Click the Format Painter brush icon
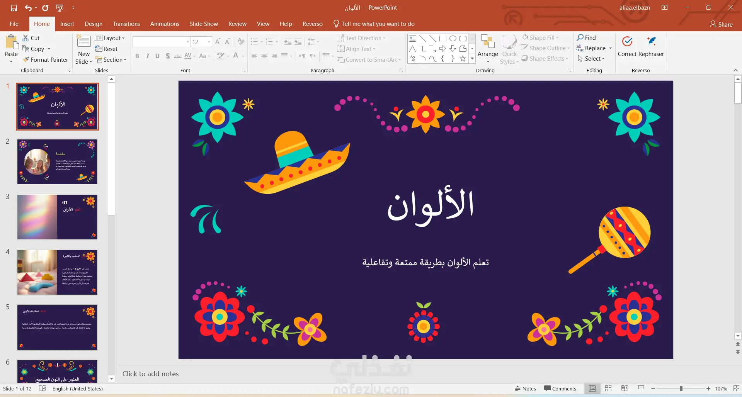This screenshot has width=742, height=397. [x=26, y=60]
